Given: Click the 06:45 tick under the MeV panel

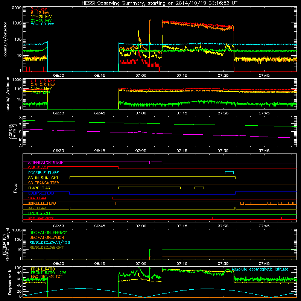Looking at the screenshot, I should (x=100, y=113).
